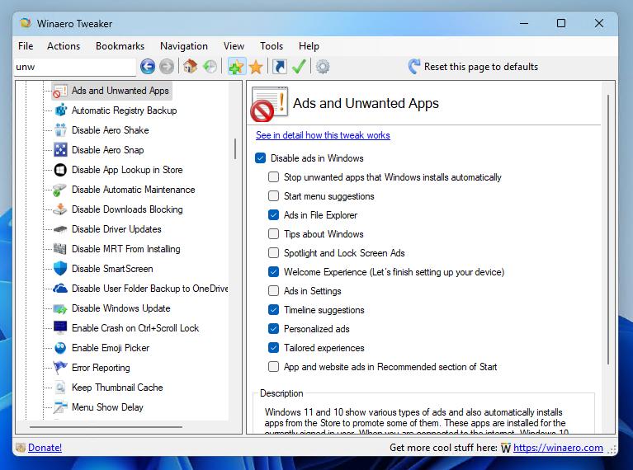
Task: Click Disable Automatic Maintenance icon
Action: (x=60, y=189)
